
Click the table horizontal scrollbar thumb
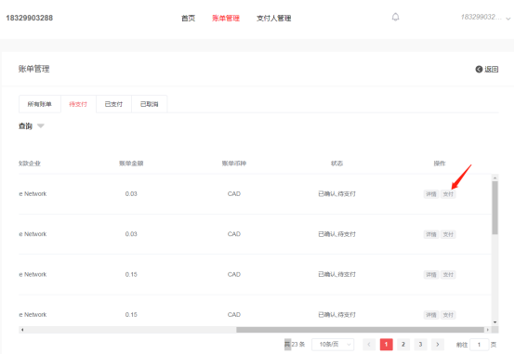360,330
